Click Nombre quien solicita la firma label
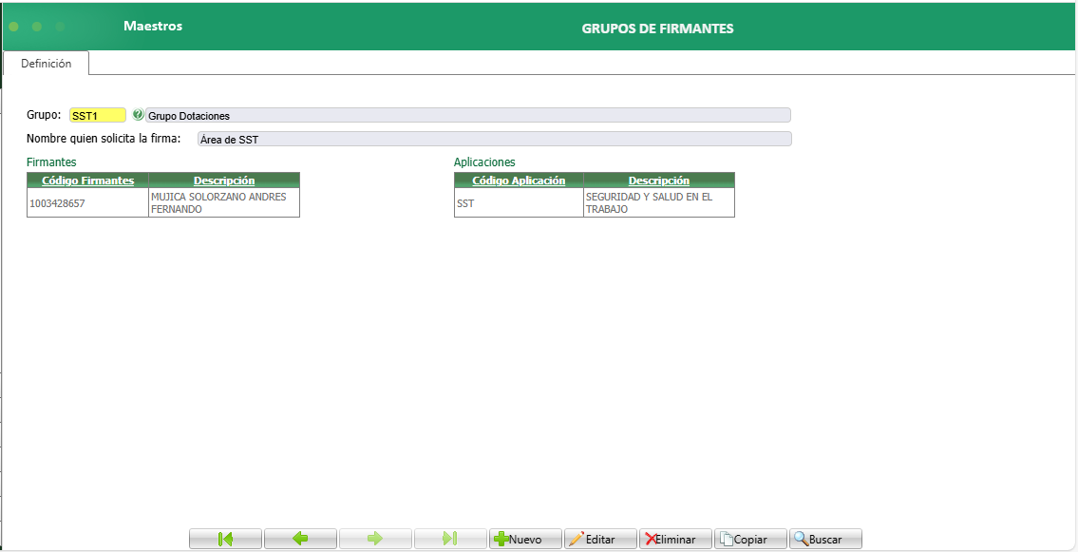The width and height of the screenshot is (1078, 552). click(x=104, y=138)
